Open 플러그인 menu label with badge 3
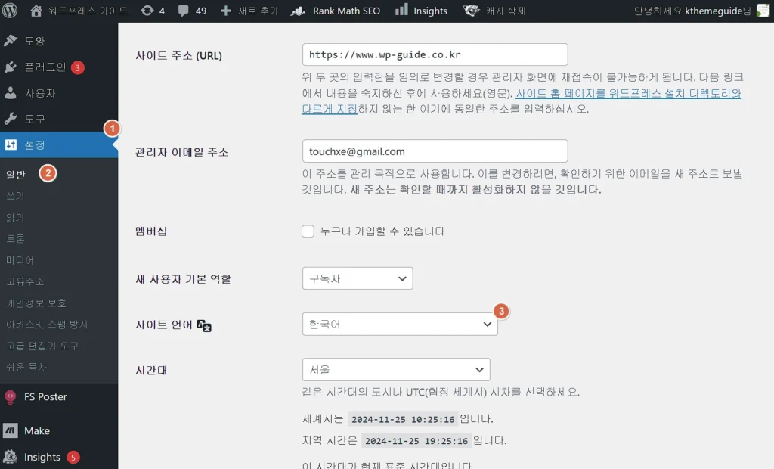 point(45,67)
